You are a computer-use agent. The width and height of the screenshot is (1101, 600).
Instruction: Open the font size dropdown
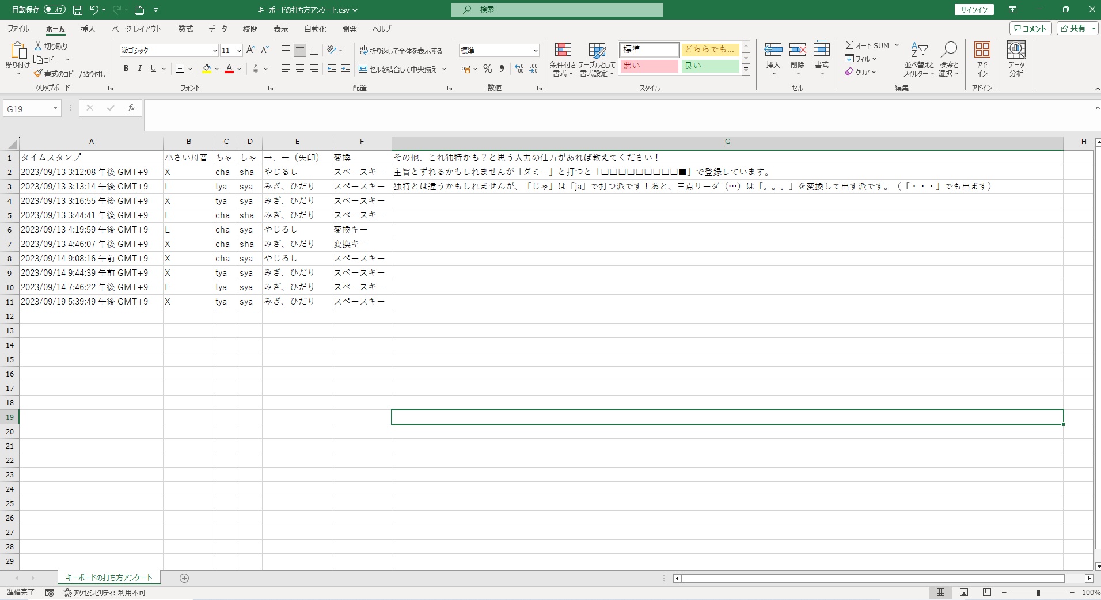coord(239,51)
